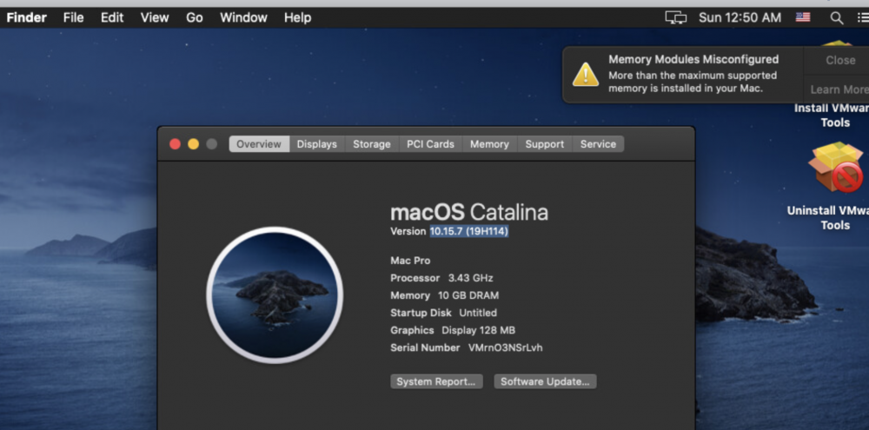Open the View menu
The image size is (869, 430).
(x=155, y=17)
